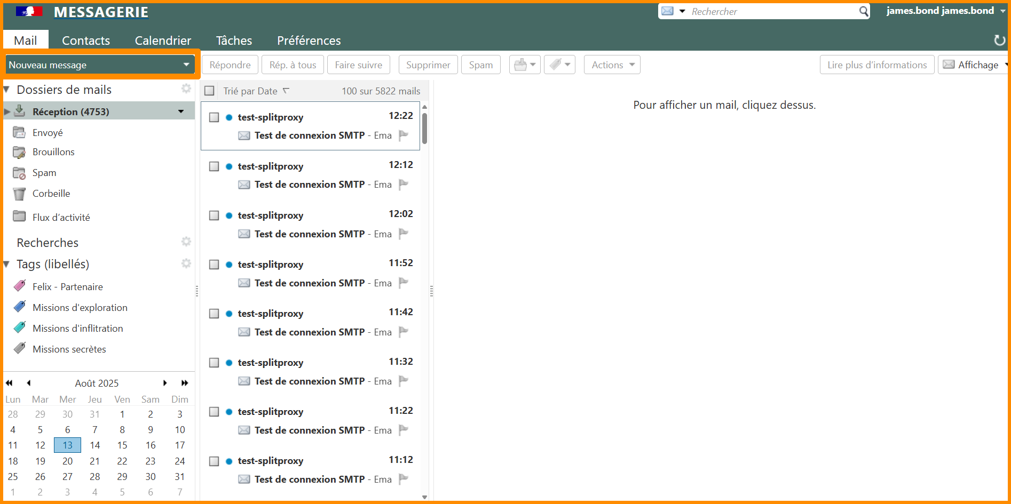Collapse the Dossiers de mails section
This screenshot has height=504, width=1011.
tap(7, 90)
